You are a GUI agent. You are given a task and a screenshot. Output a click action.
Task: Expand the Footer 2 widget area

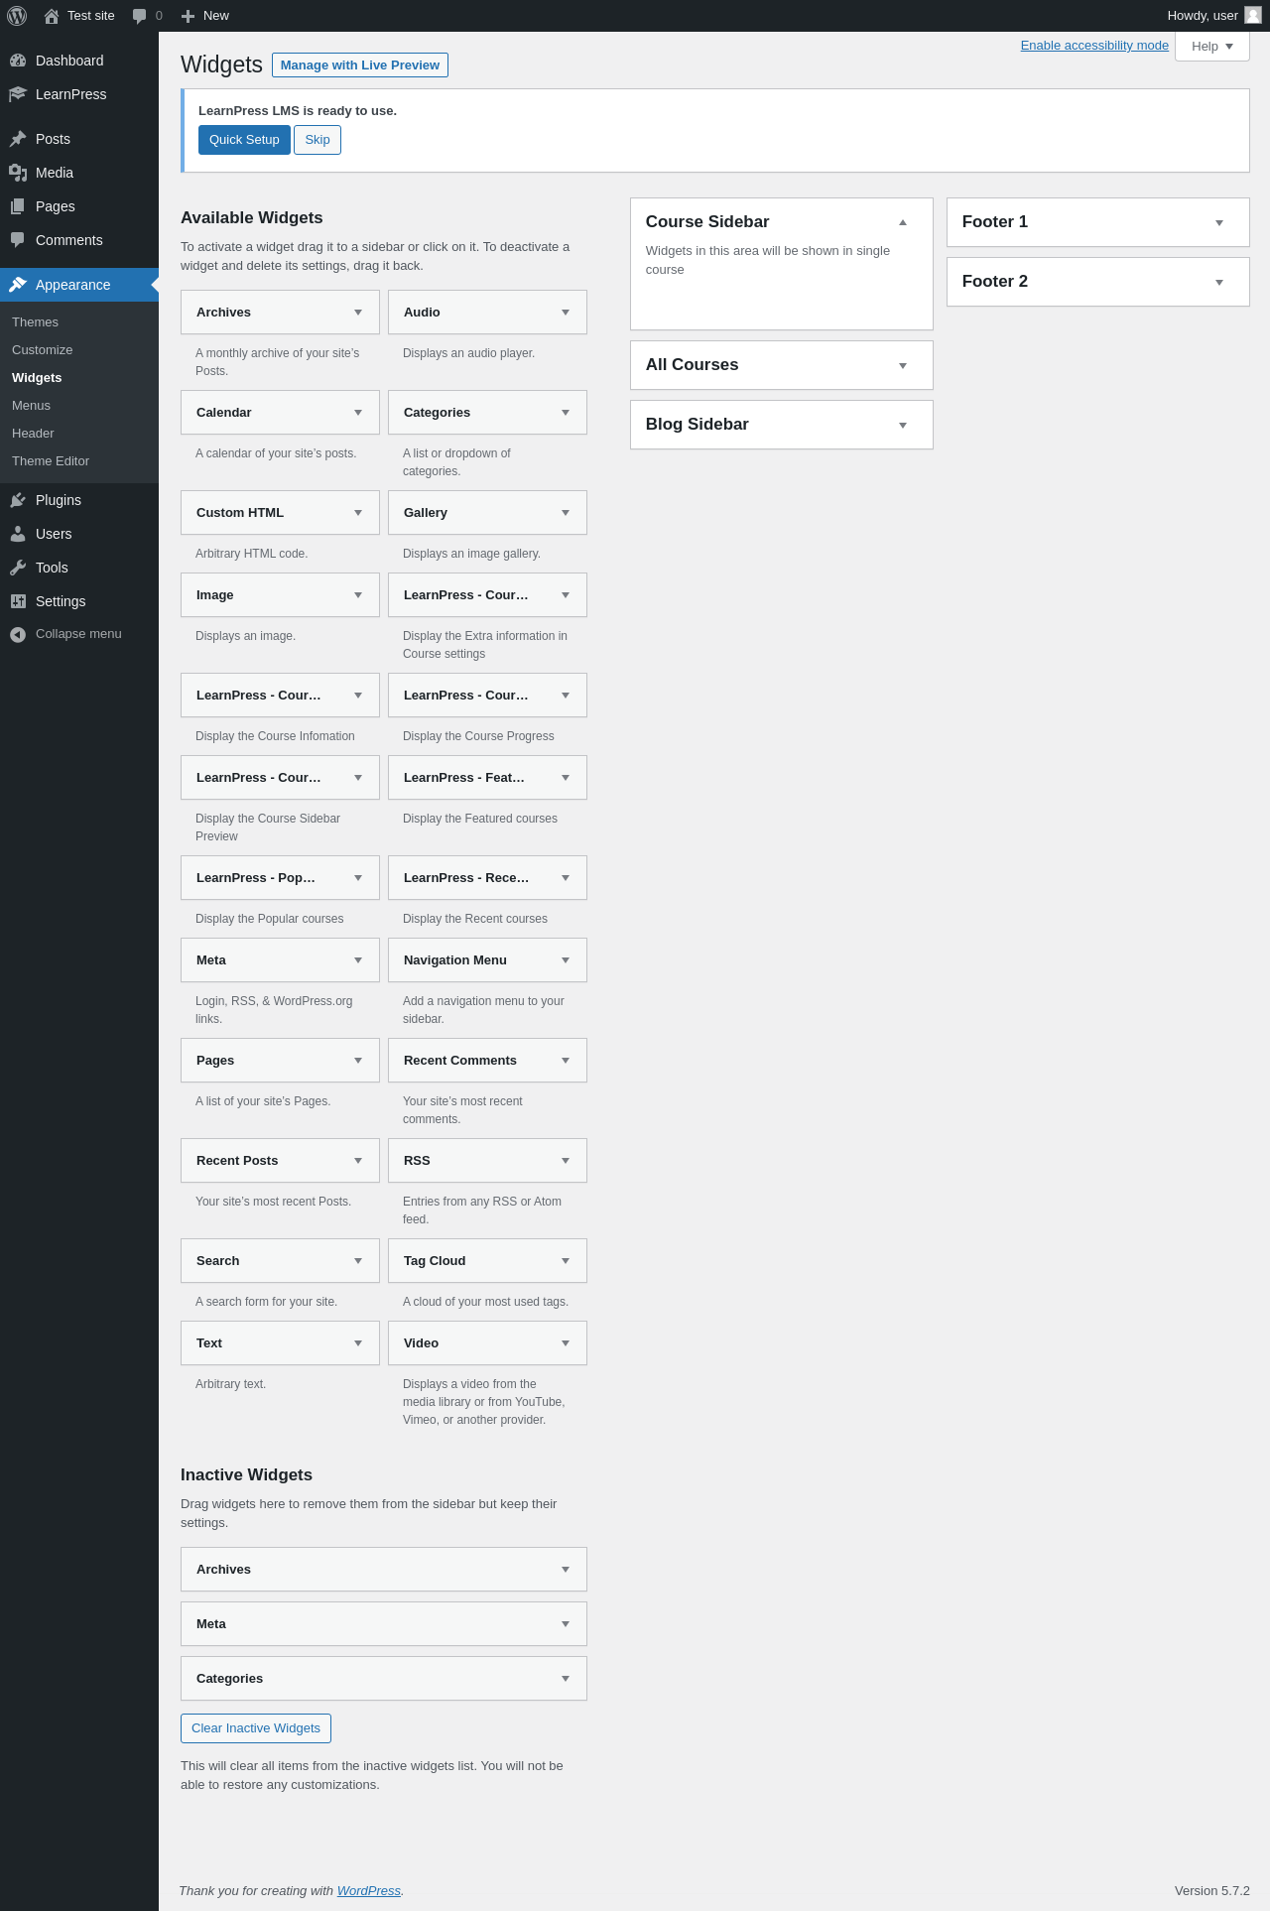pos(1219,282)
